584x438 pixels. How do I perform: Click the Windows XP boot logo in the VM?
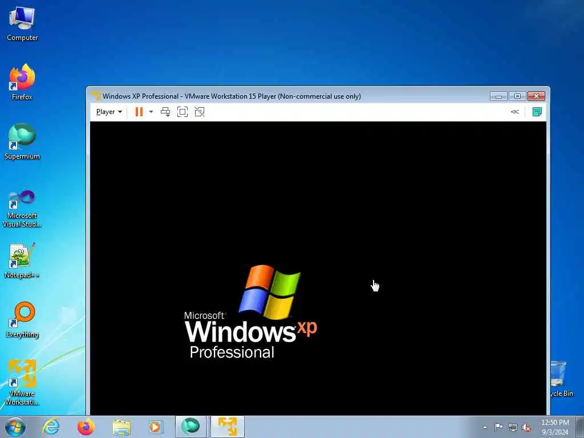coord(251,312)
